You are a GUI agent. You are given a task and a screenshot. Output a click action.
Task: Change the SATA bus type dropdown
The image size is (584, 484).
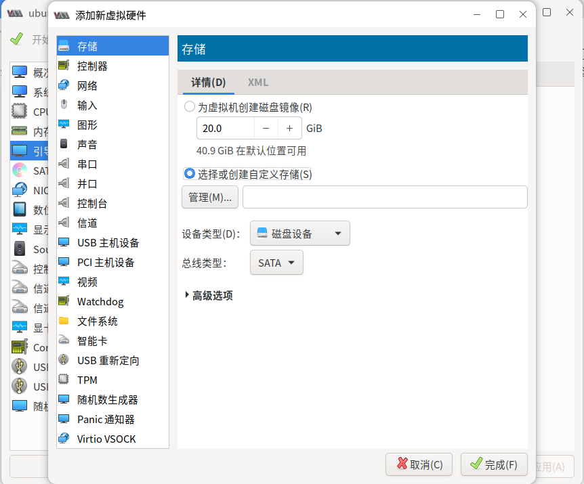[x=276, y=263]
